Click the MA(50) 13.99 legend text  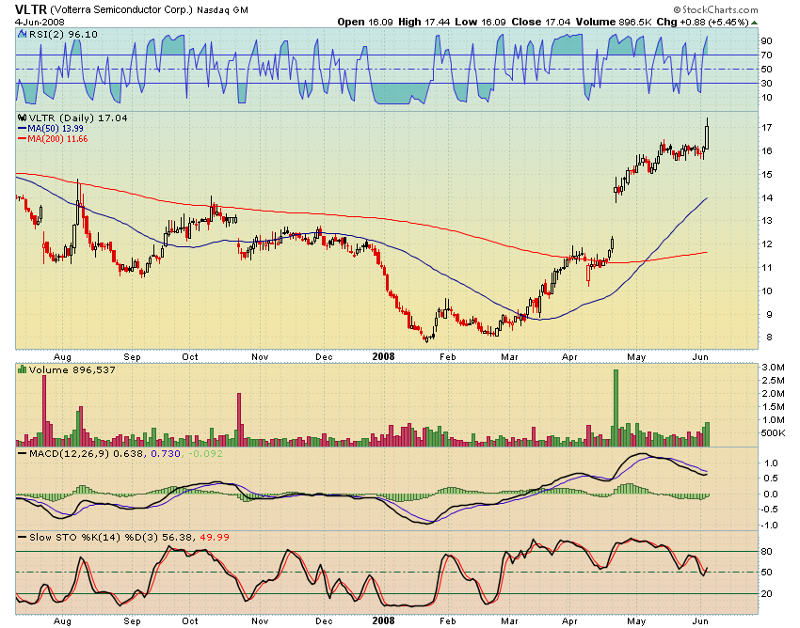(x=56, y=129)
